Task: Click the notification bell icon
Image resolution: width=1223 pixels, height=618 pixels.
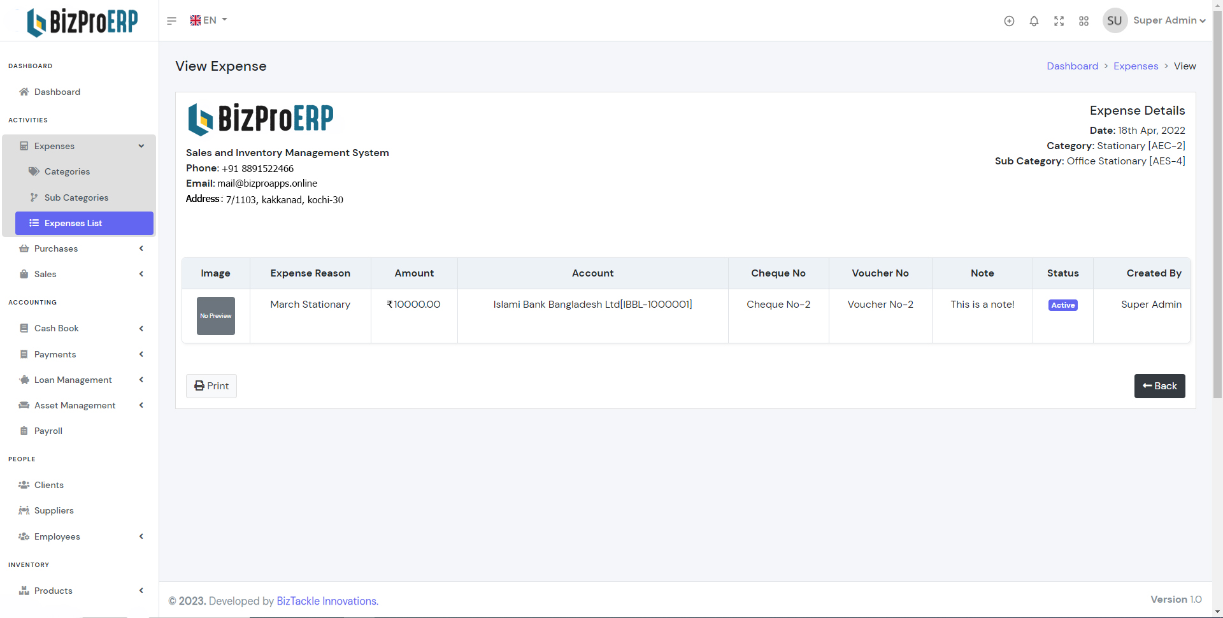Action: (x=1034, y=21)
